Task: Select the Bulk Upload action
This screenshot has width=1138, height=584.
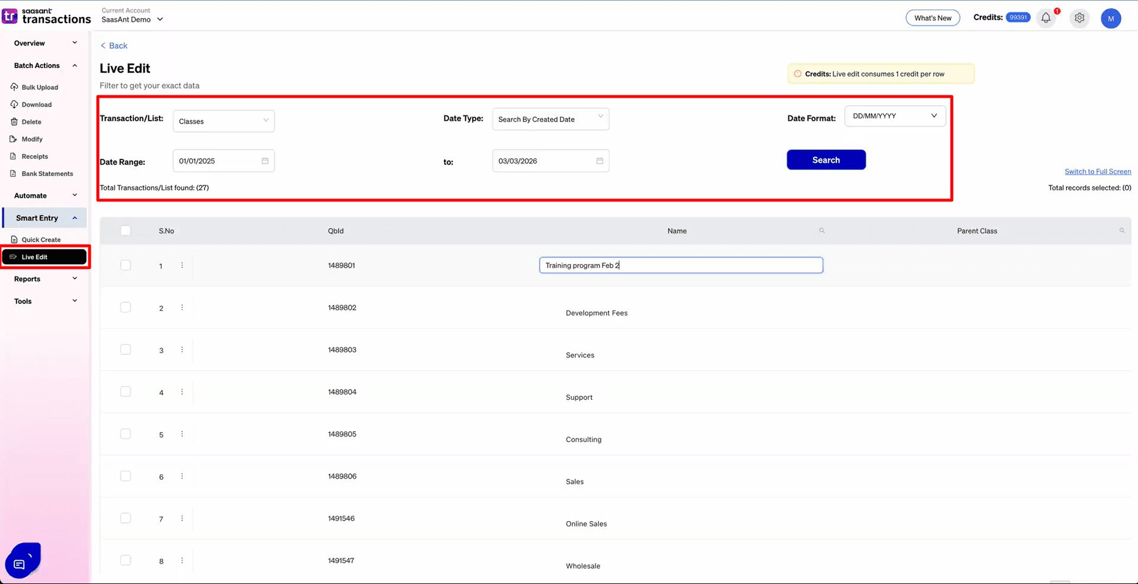Action: click(39, 87)
